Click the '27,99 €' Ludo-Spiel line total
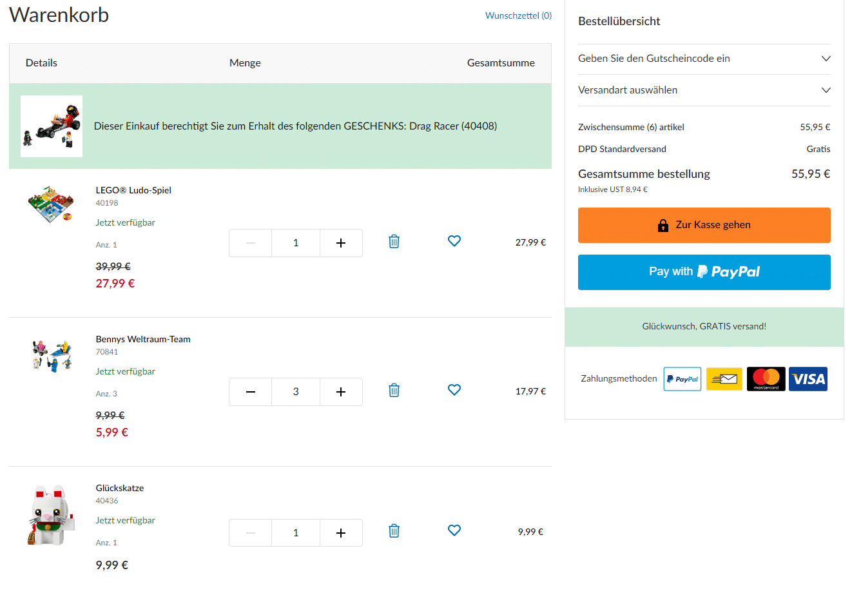Viewport: 852px width, 593px height. 530,242
